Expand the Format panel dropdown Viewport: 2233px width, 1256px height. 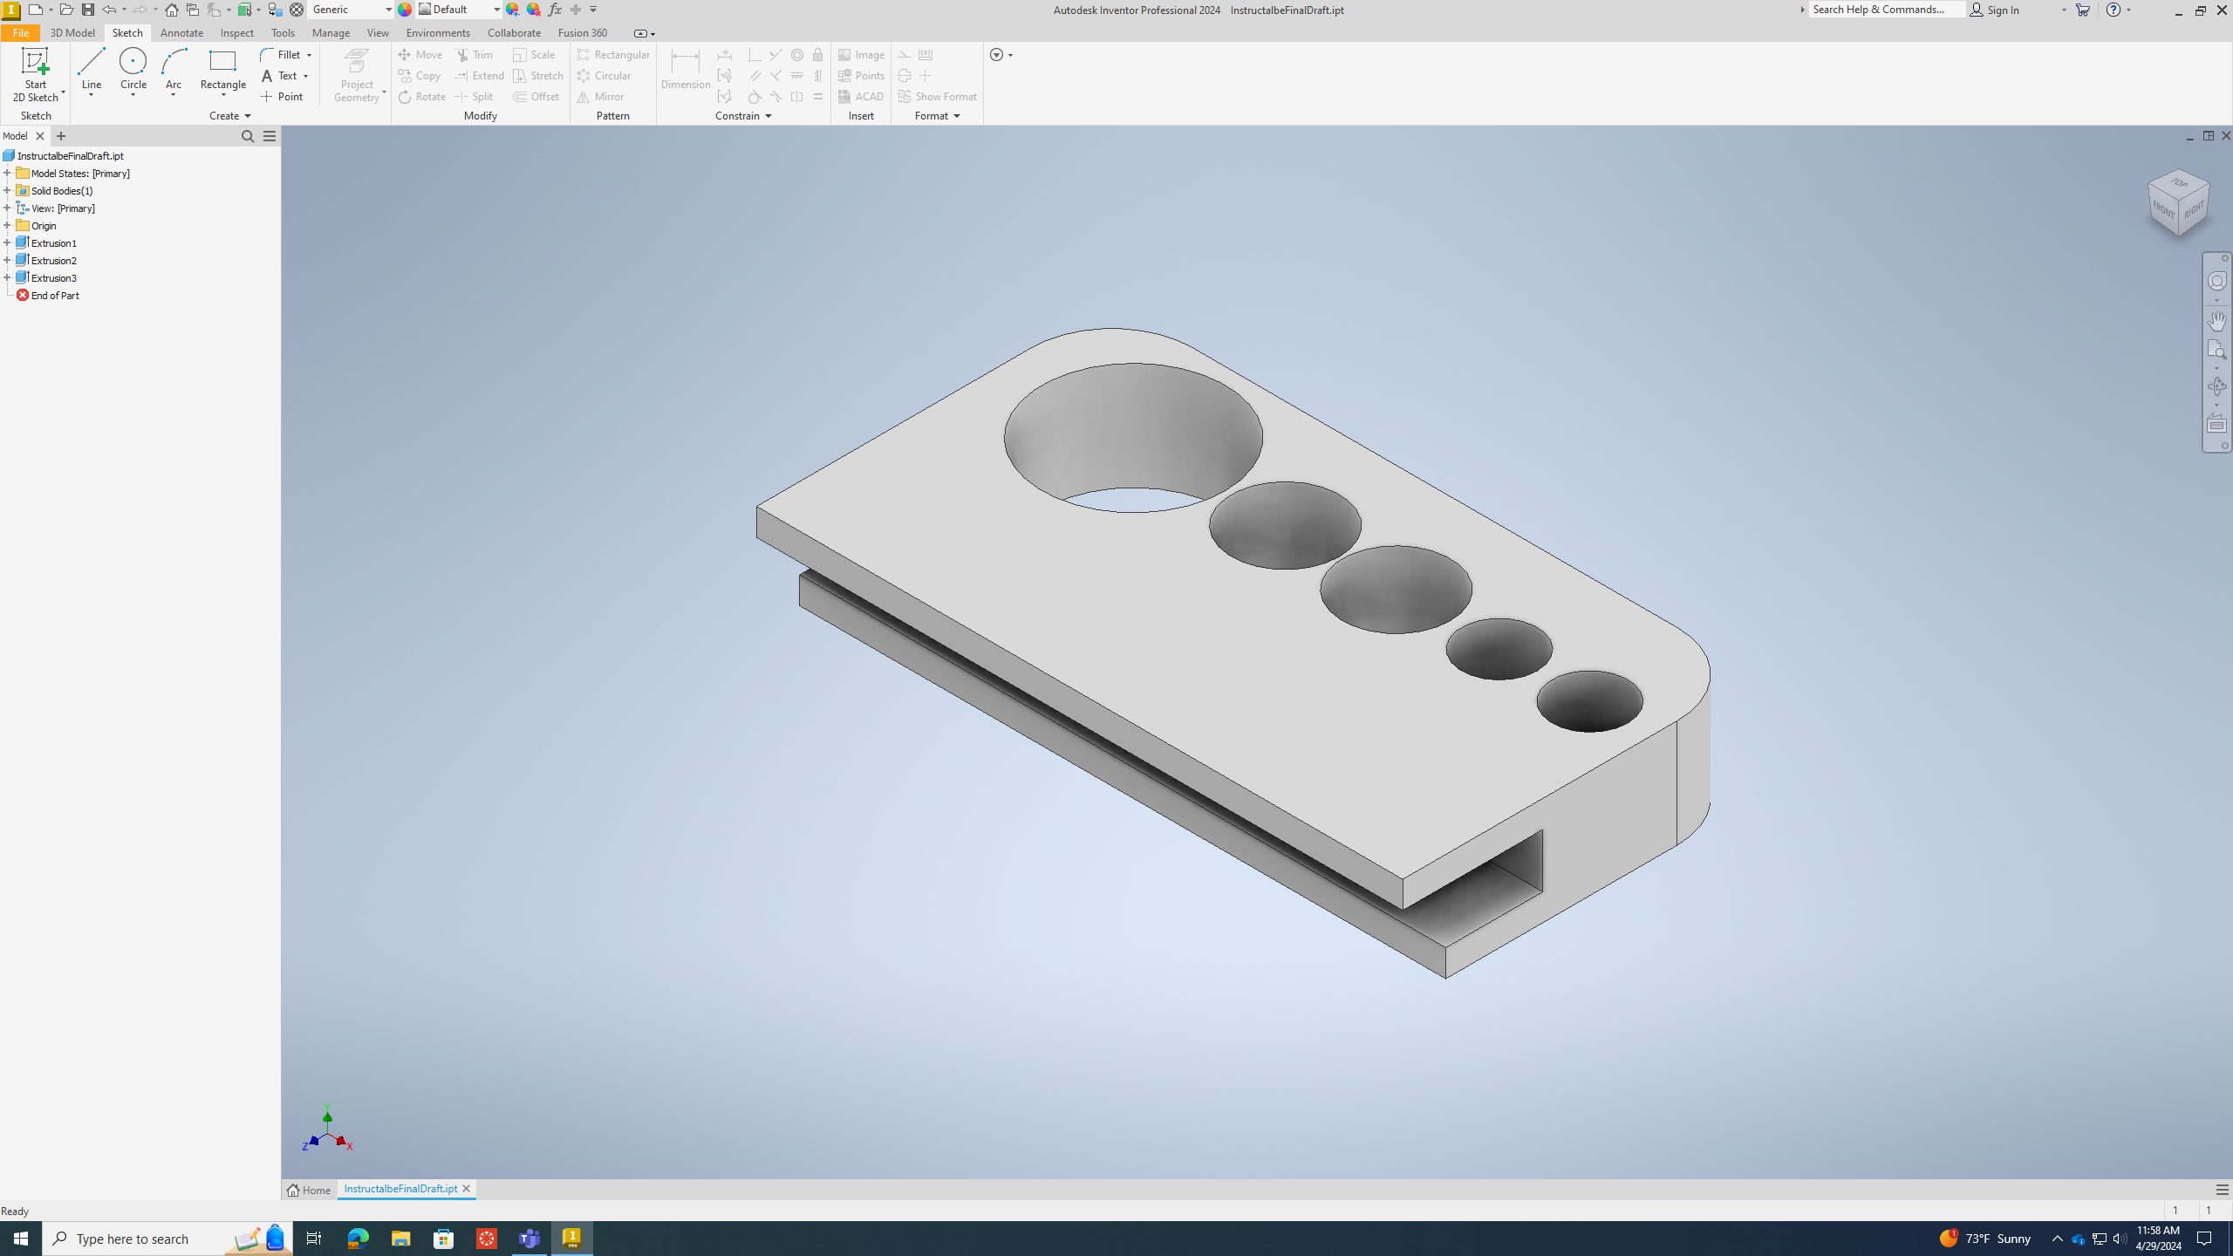938,116
